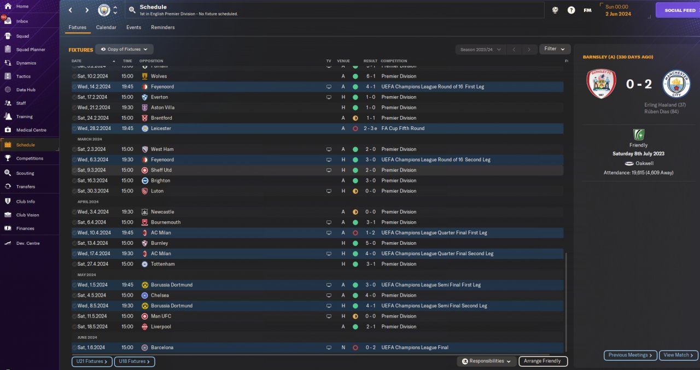
Task: Toggle the marker on the Chelsea 4.5.2024 row
Action: coord(74,295)
